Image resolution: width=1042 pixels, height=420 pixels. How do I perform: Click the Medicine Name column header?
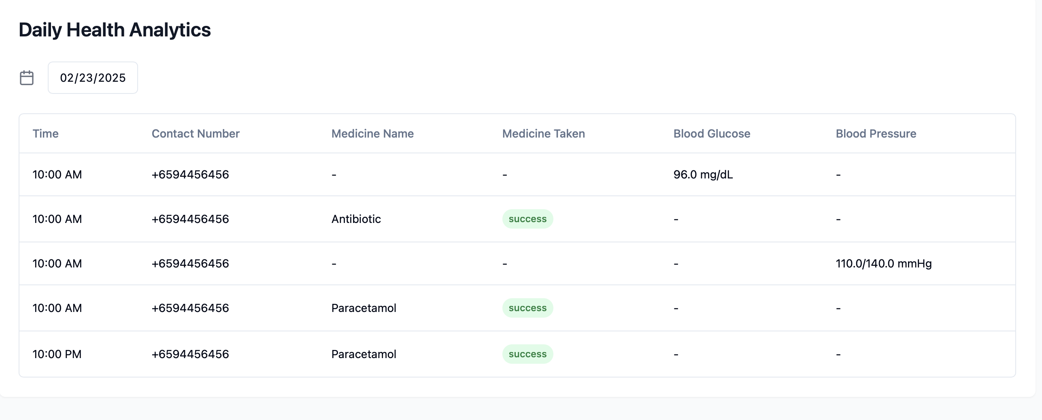click(x=372, y=134)
